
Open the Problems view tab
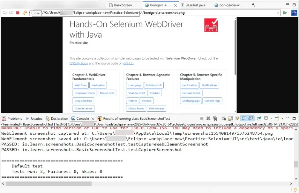pos(12,118)
